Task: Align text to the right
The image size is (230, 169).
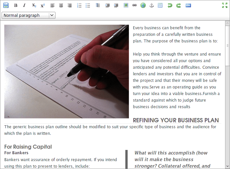Action: (x=70, y=6)
